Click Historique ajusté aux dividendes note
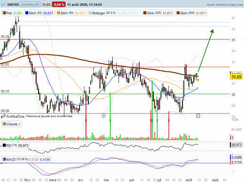This screenshot has height=183, width=244. [49, 116]
